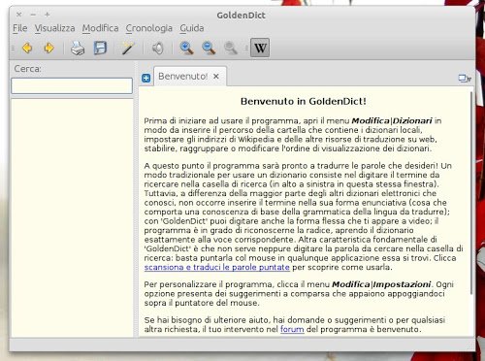The width and height of the screenshot is (485, 361).
Task: Zoom in using the magnifier plus icon
Action: pos(186,49)
